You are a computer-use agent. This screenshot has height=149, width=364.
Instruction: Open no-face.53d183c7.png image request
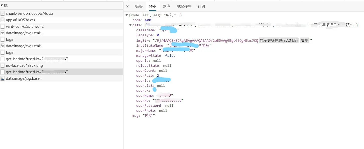click(x=24, y=65)
